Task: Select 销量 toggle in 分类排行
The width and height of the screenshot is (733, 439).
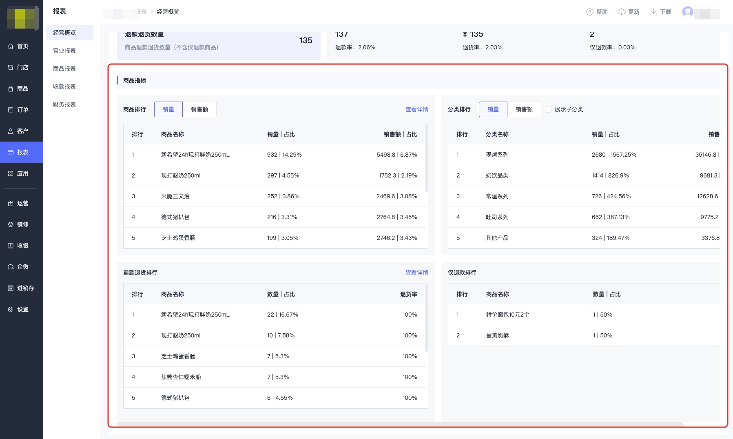Action: coord(493,109)
